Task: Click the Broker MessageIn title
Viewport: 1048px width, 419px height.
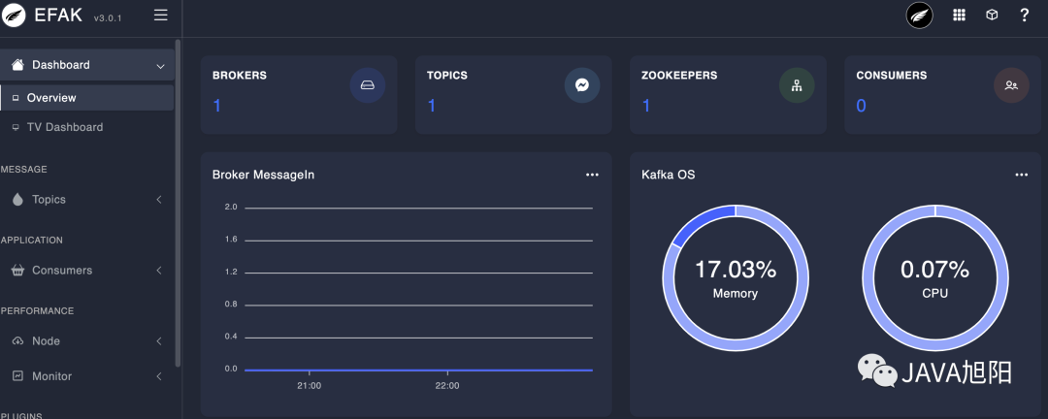Action: point(263,176)
